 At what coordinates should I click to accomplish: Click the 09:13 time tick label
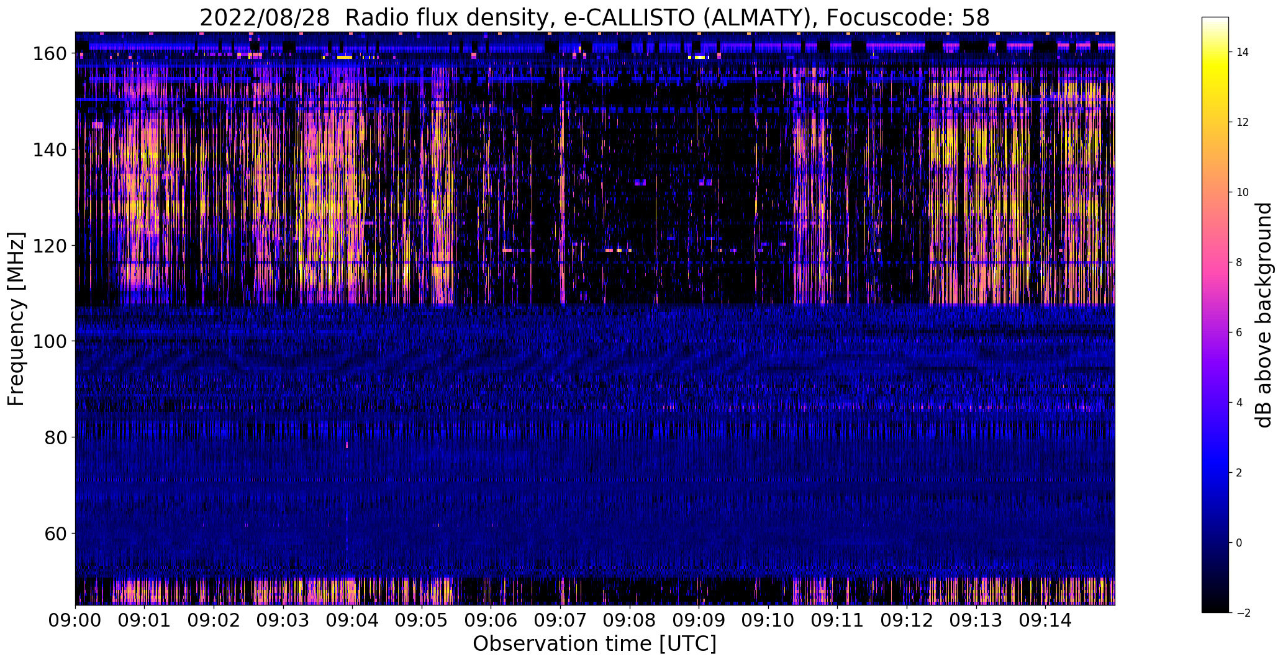977,620
